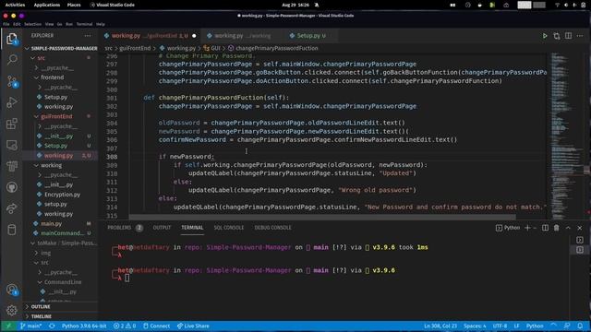Open the Run and Debug view
591x332 pixels.
click(x=12, y=102)
